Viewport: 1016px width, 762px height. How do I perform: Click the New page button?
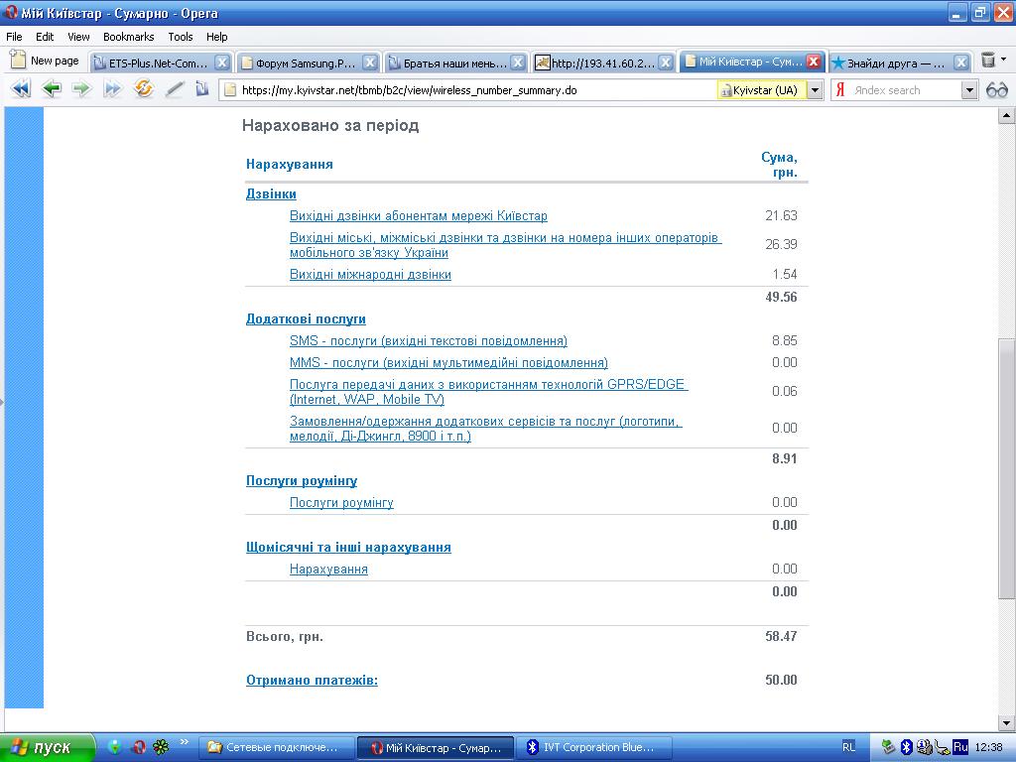pos(45,62)
